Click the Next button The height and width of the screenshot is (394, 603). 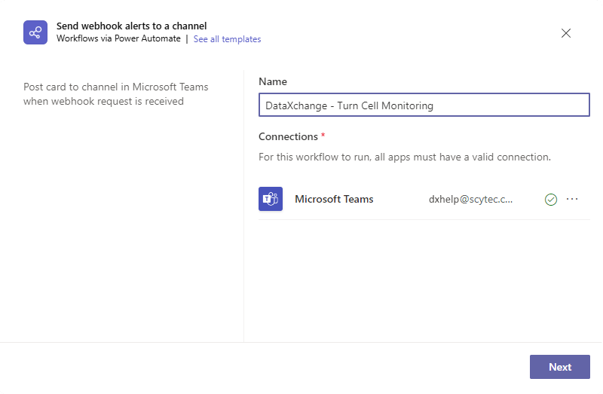559,367
